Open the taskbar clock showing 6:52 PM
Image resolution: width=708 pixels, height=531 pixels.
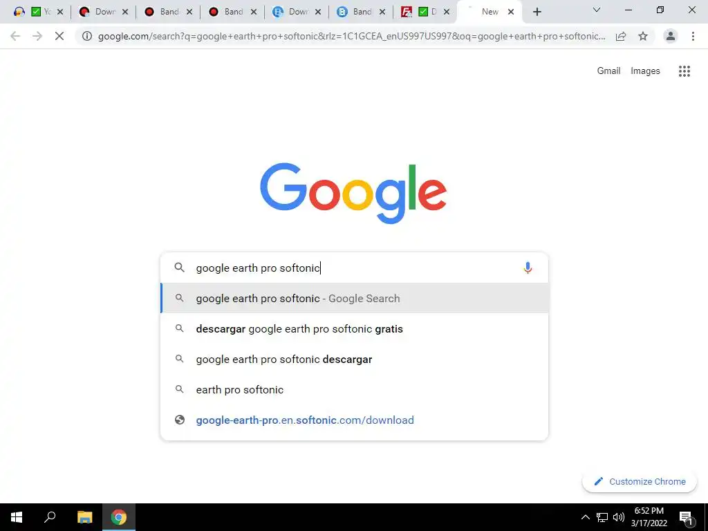point(649,517)
